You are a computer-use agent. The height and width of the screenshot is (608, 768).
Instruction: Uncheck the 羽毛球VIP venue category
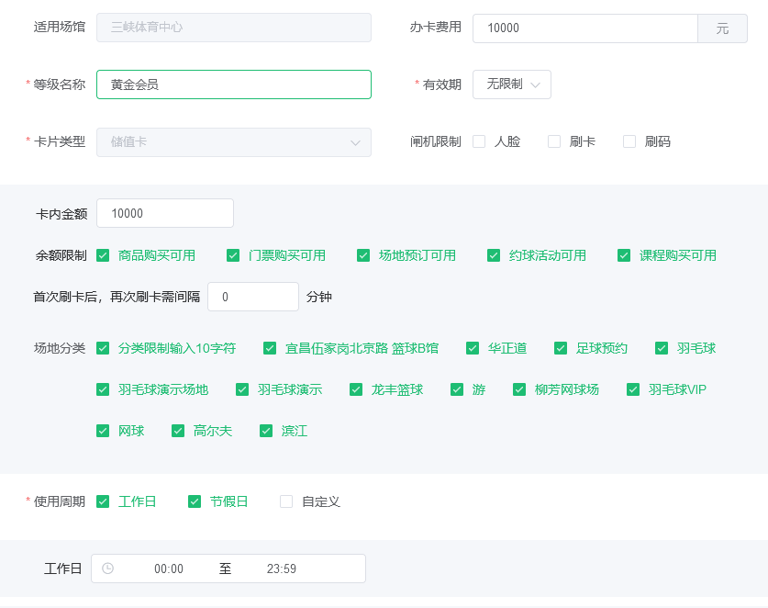tap(632, 389)
